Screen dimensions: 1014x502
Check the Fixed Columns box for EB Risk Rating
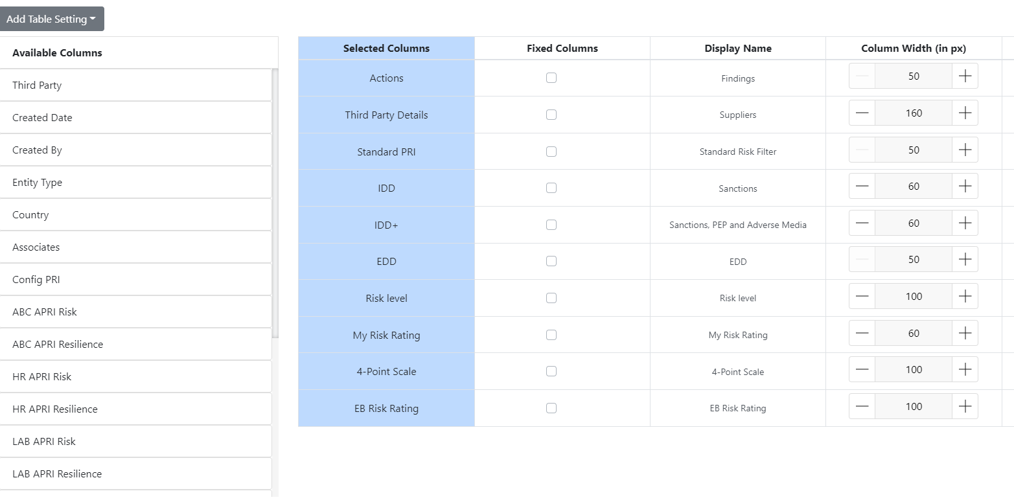(551, 408)
